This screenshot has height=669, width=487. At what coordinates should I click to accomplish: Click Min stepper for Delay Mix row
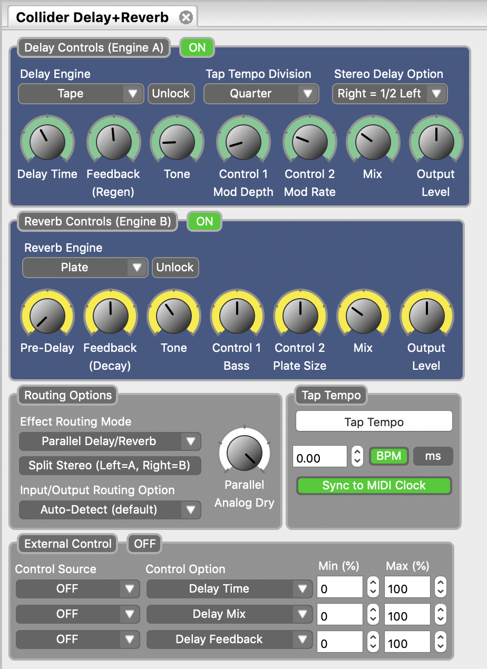(x=373, y=614)
